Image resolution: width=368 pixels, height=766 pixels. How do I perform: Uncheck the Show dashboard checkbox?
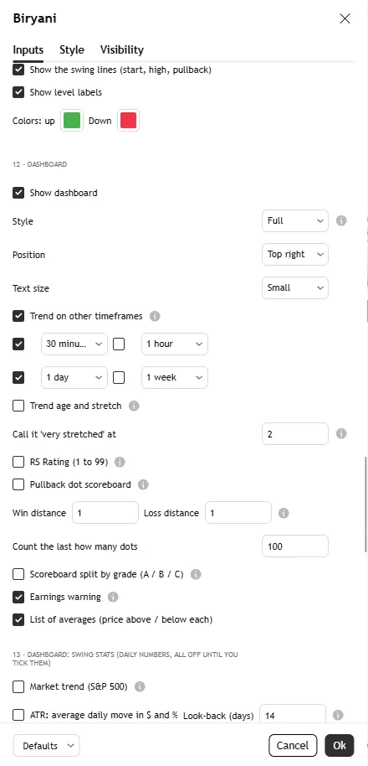pyautogui.click(x=18, y=193)
